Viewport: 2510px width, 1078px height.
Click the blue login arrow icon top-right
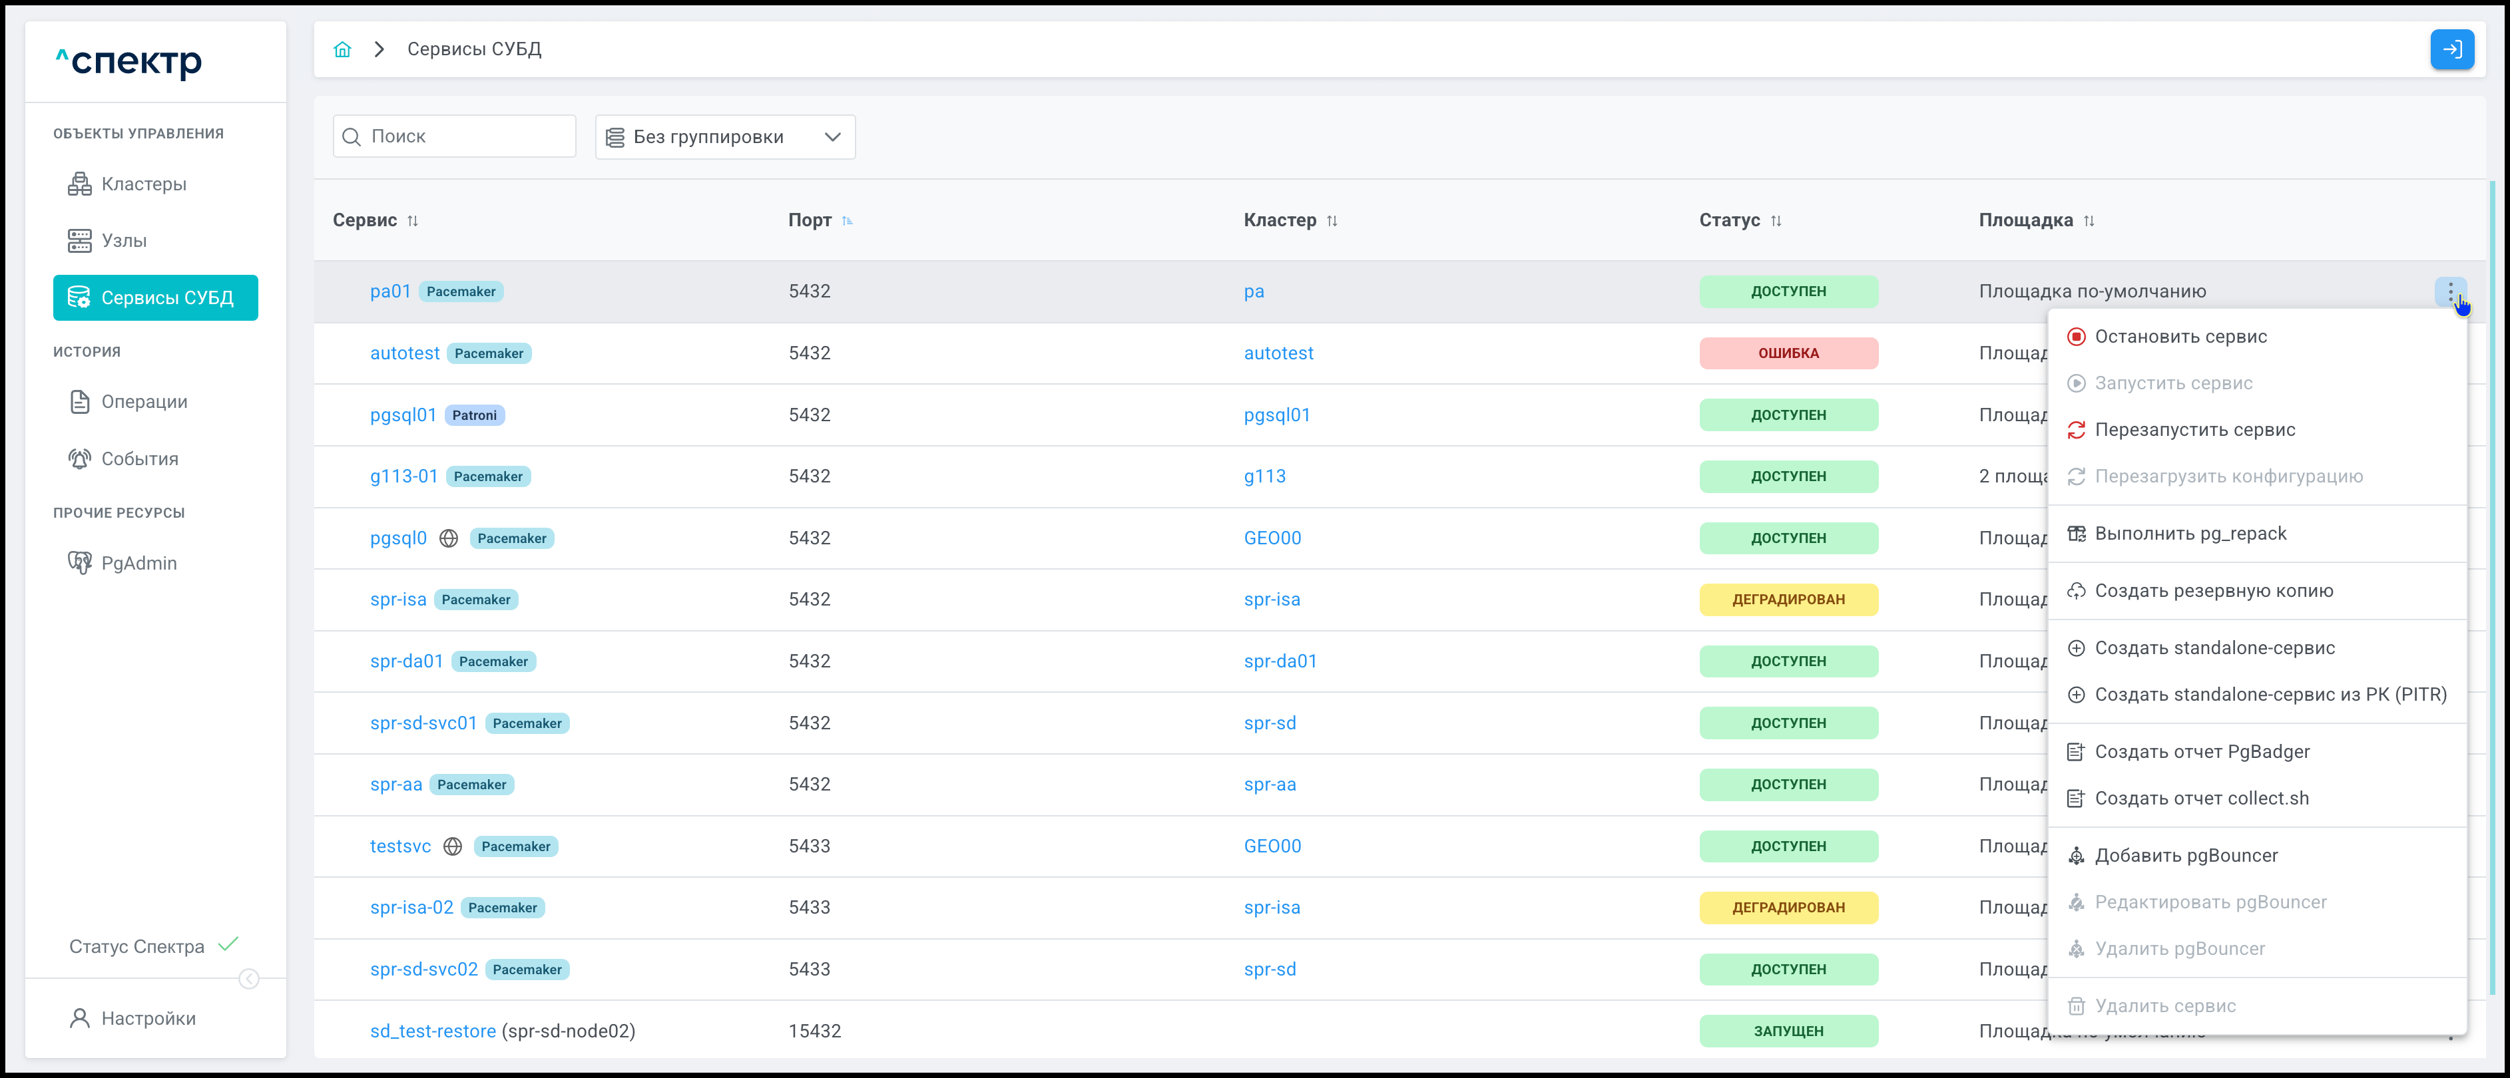(2451, 50)
